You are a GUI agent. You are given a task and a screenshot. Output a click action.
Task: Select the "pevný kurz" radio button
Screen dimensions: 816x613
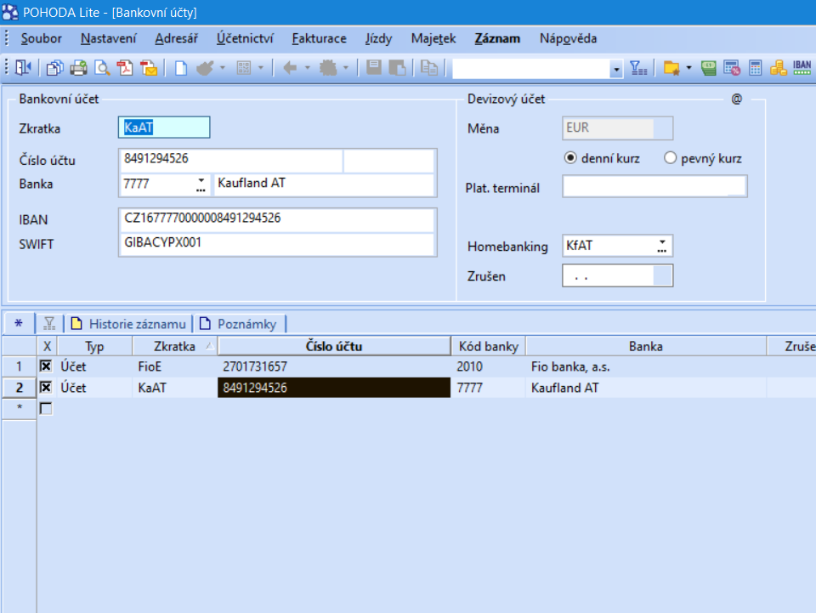pyautogui.click(x=670, y=158)
